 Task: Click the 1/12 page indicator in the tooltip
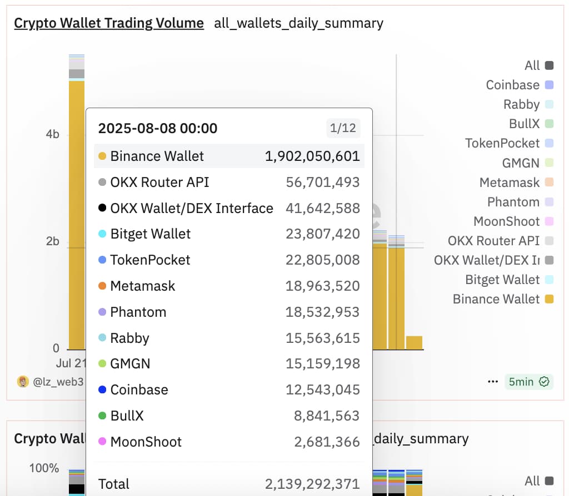pyautogui.click(x=343, y=129)
